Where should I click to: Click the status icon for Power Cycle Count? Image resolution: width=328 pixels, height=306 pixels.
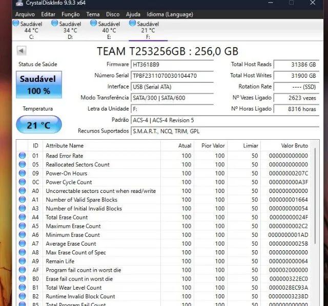point(22,182)
